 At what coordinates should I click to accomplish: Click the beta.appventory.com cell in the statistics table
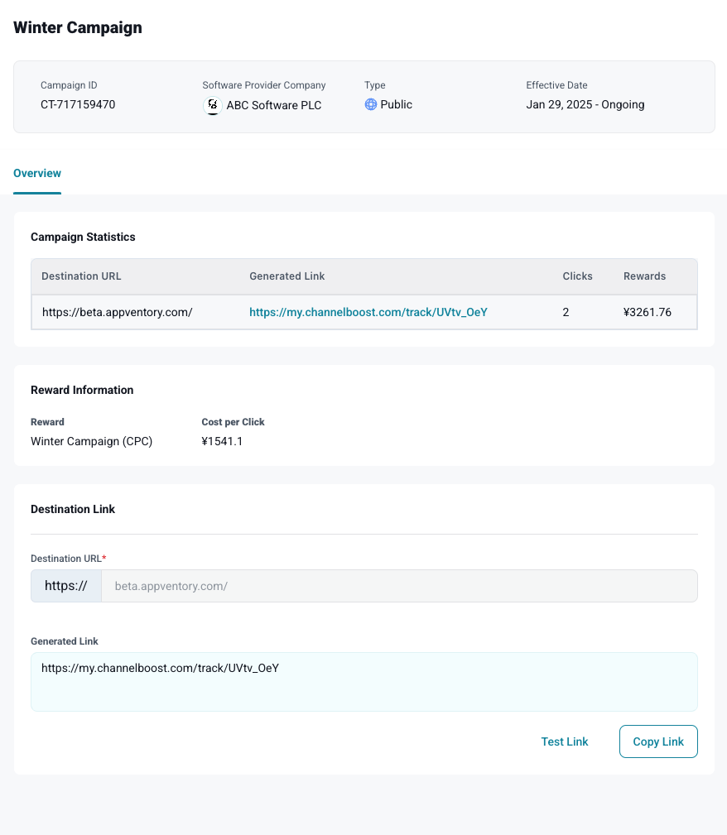117,312
